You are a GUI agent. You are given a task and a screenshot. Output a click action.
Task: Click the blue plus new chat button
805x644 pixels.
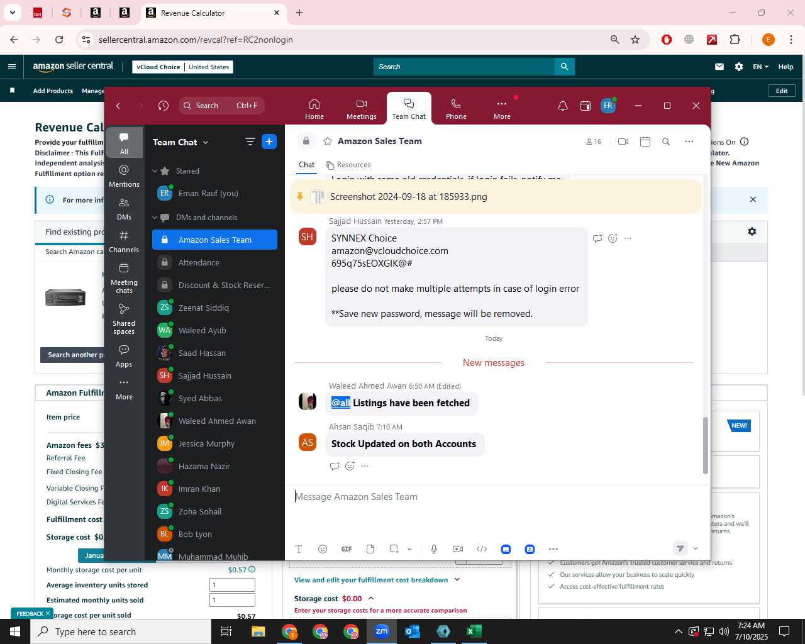pyautogui.click(x=269, y=142)
